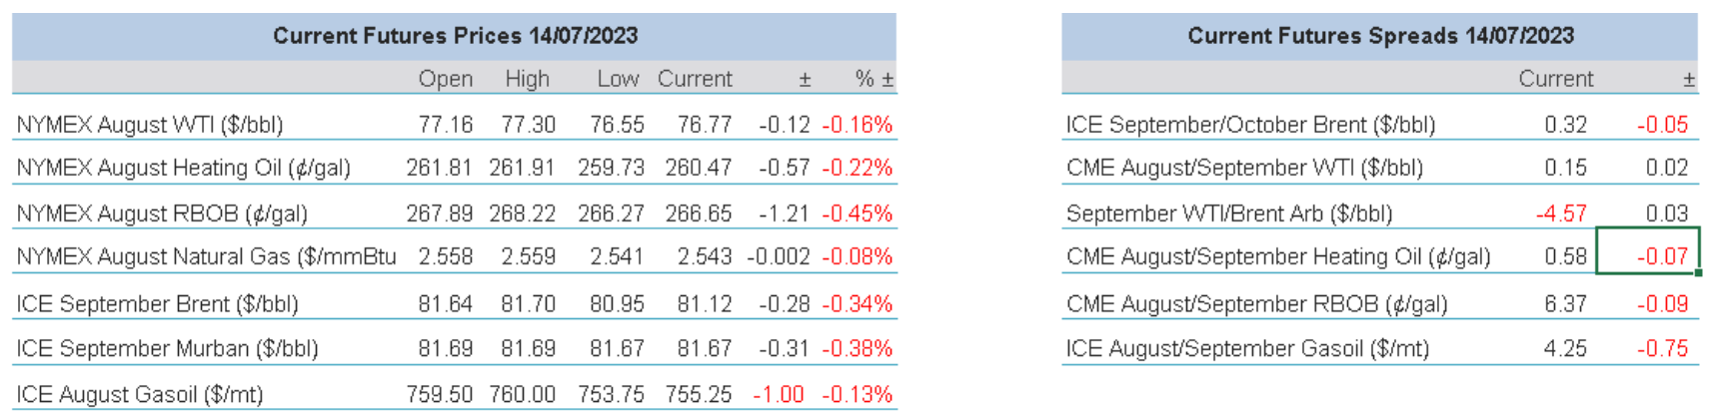Click the Current Futures Prices table title
The height and width of the screenshot is (420, 1714).
455,36
